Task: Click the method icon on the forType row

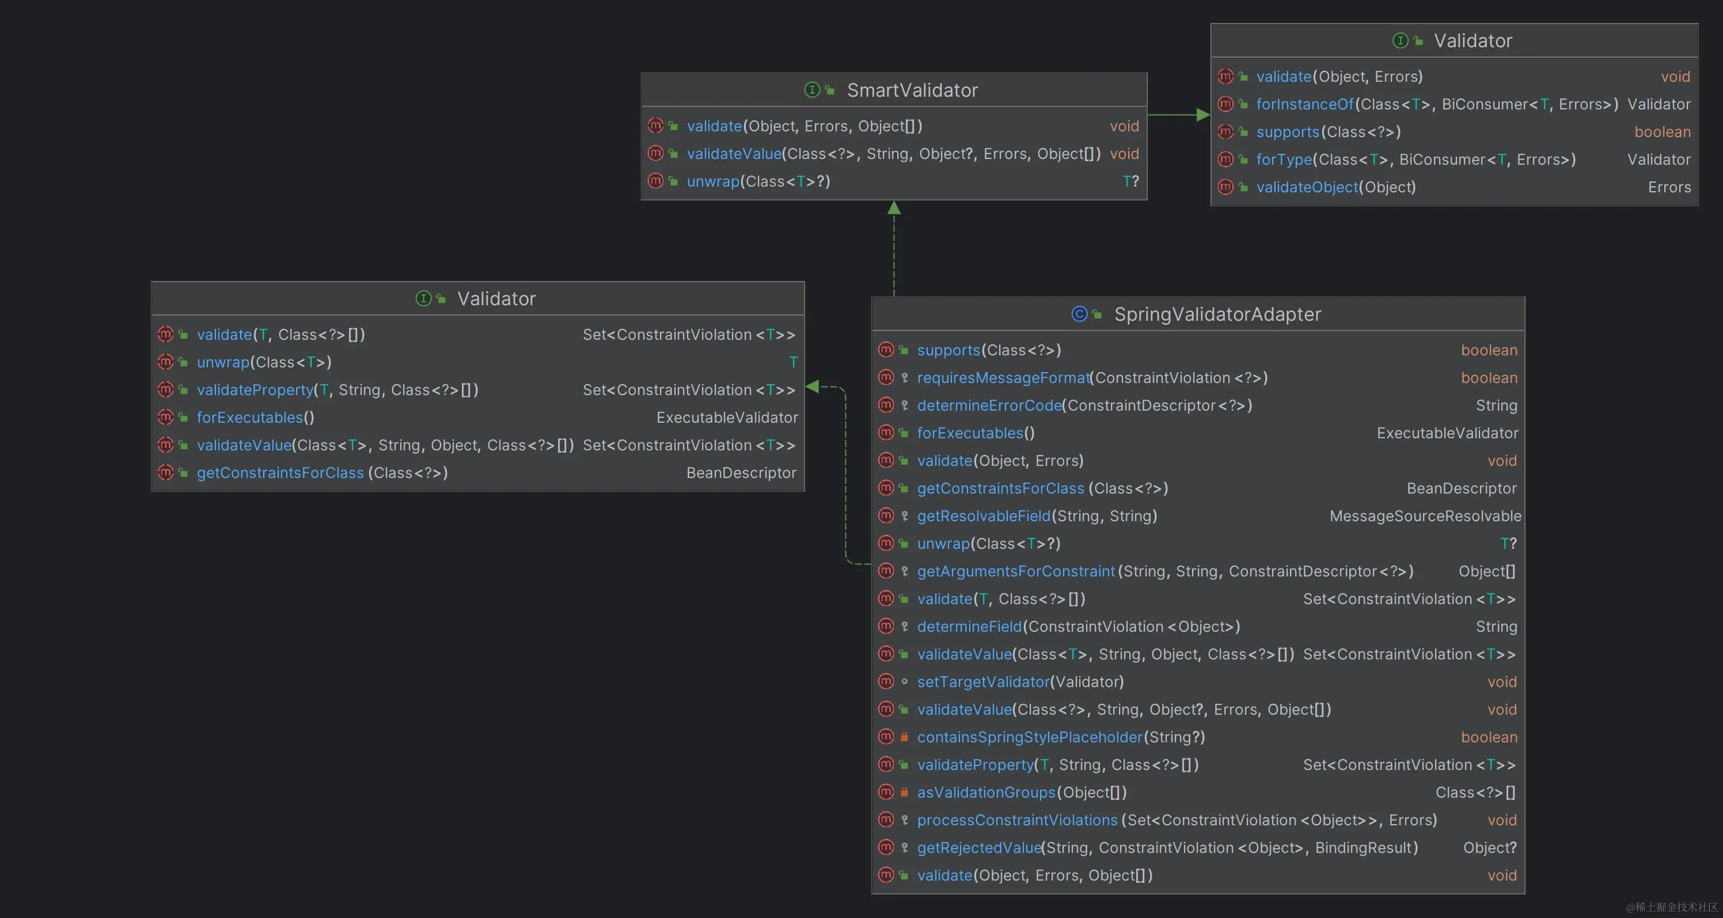Action: tap(1225, 160)
